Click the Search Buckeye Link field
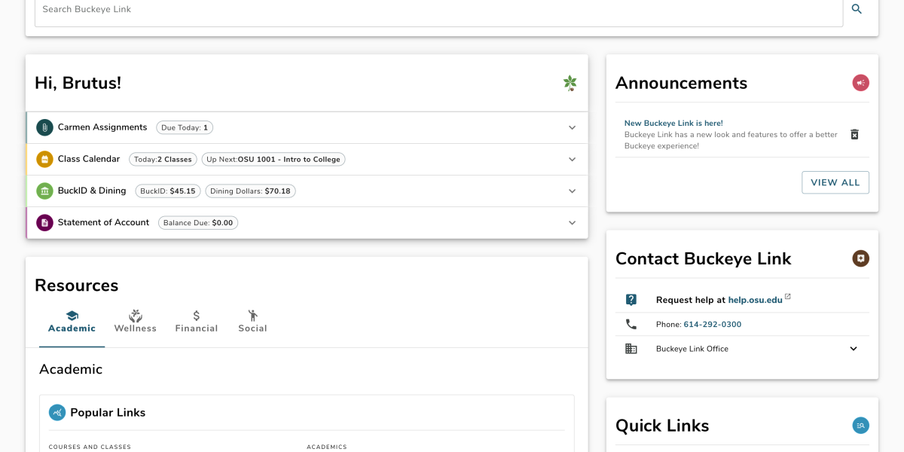 pos(438,10)
